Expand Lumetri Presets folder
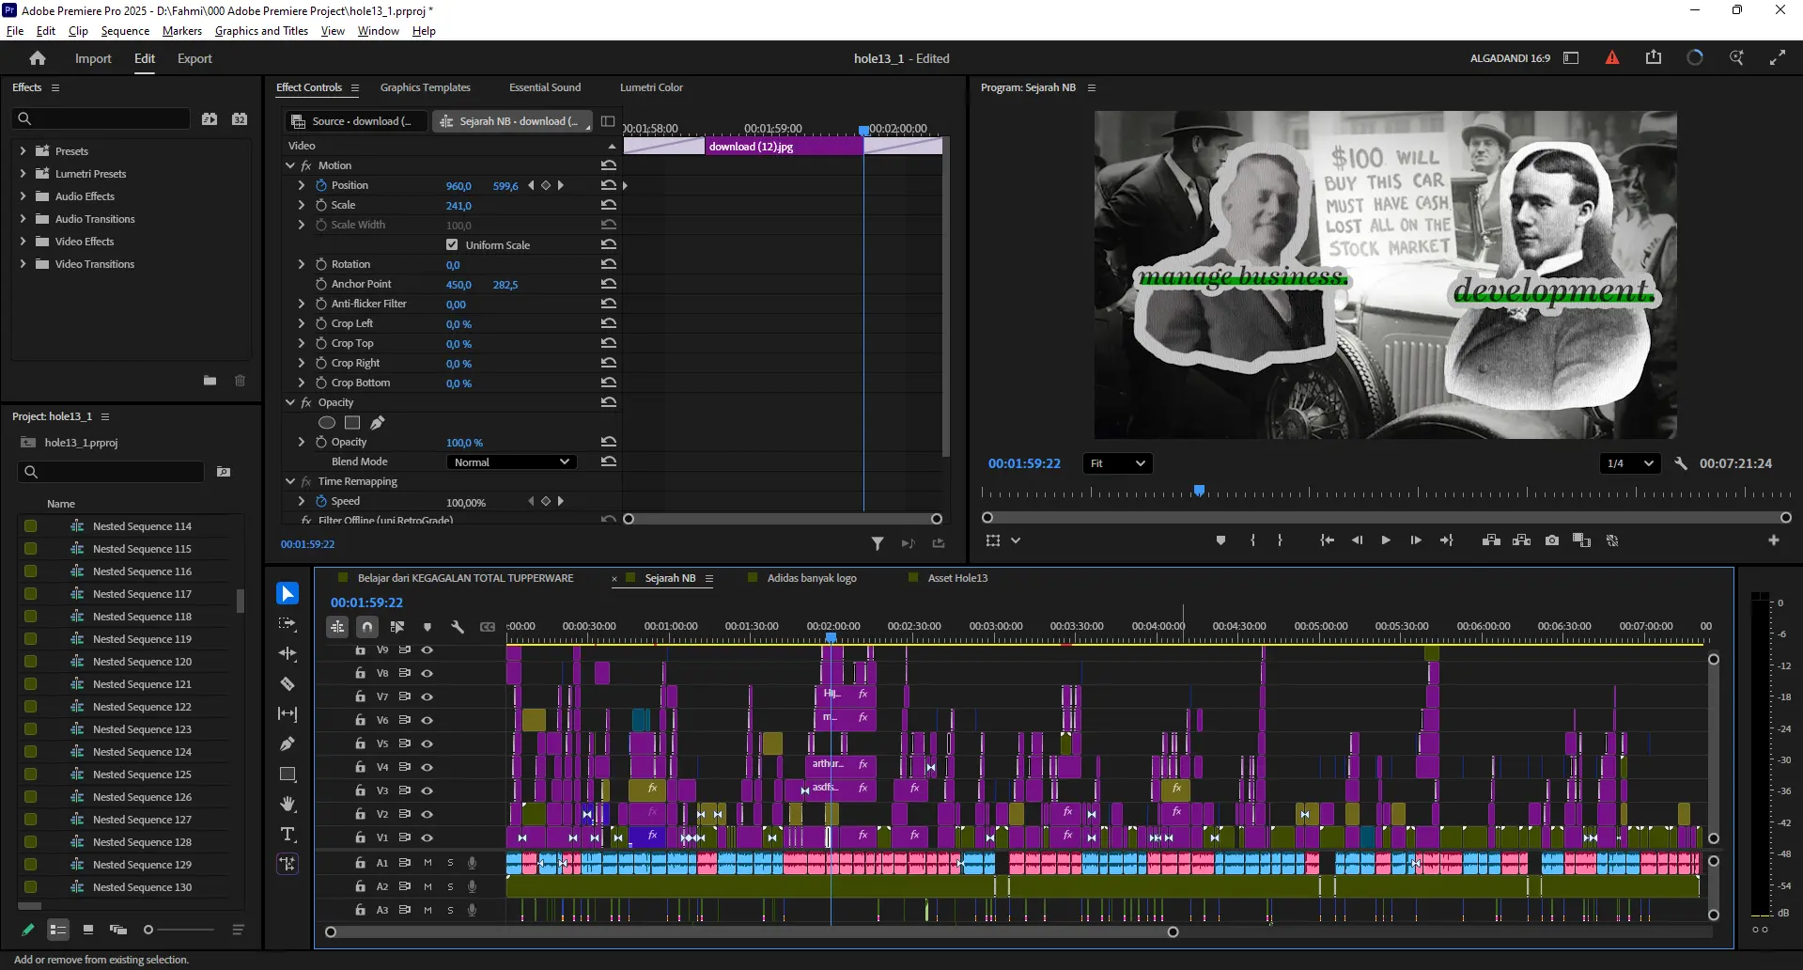Viewport: 1803px width, 970px height. coord(23,173)
